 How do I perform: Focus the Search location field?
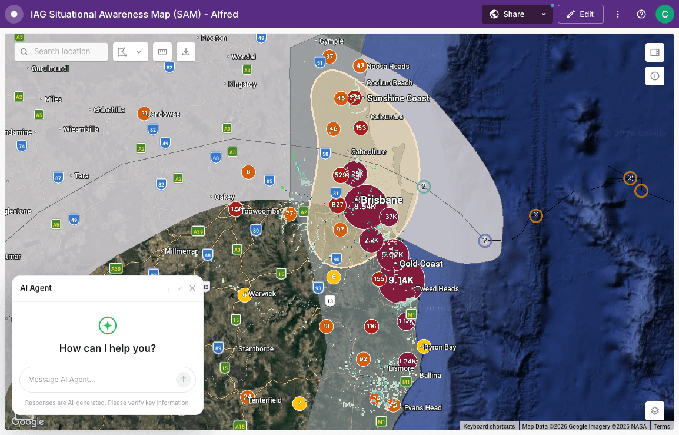(x=61, y=52)
